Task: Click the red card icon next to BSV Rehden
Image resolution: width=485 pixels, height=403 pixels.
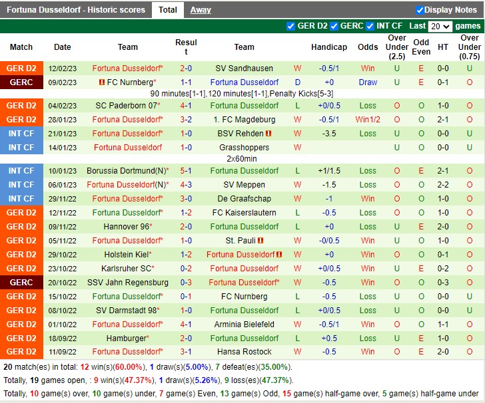Action: pyautogui.click(x=268, y=134)
